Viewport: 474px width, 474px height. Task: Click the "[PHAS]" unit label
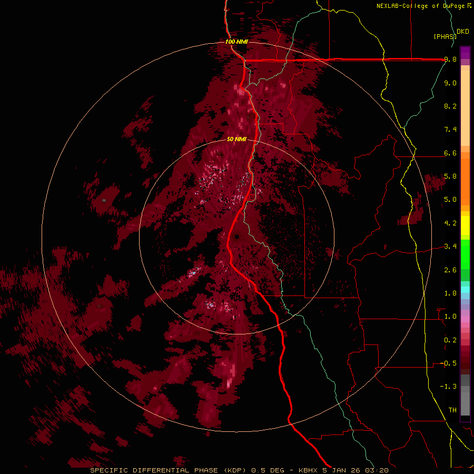[x=445, y=36]
